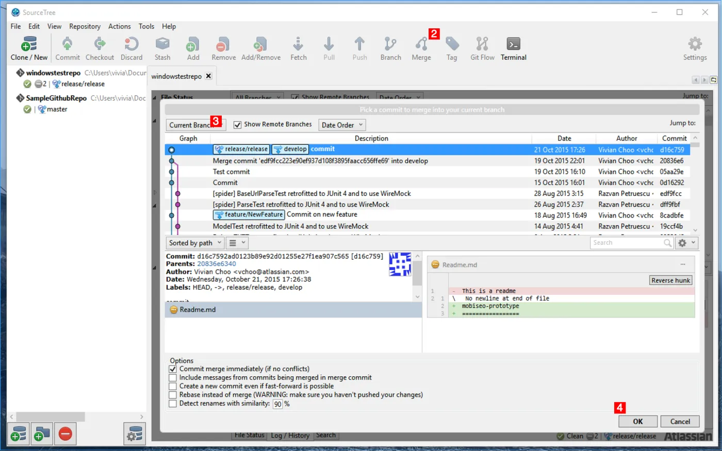This screenshot has height=451, width=722.
Task: Click the search magnifier icon
Action: (668, 243)
